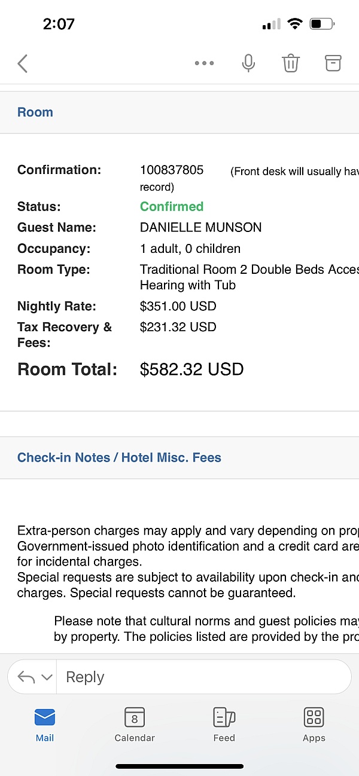Tap Check-in Notes / Hotel Misc. Fees heading

(x=119, y=458)
